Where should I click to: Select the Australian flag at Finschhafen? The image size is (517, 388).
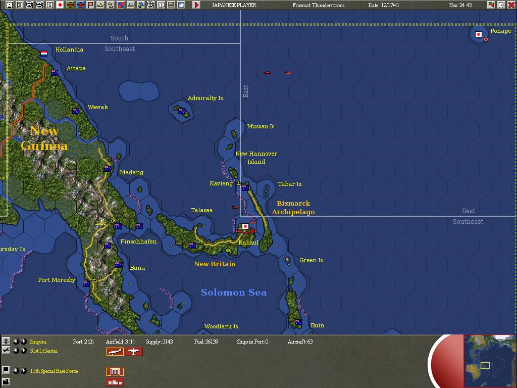coord(139,226)
